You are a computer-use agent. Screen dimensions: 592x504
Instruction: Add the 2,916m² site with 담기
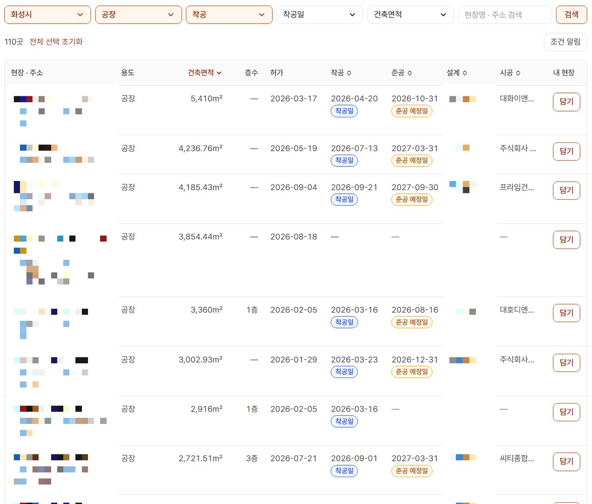[x=566, y=412]
